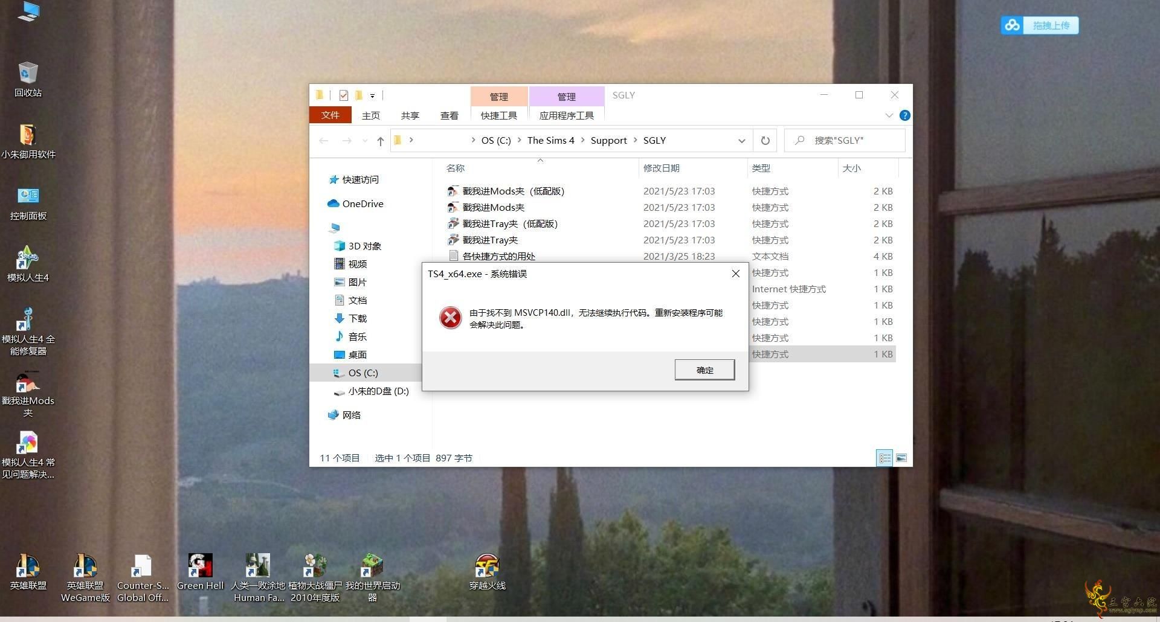Click the properties icon in quick access toolbar
Viewport: 1160px width, 622px height.
pyautogui.click(x=344, y=95)
